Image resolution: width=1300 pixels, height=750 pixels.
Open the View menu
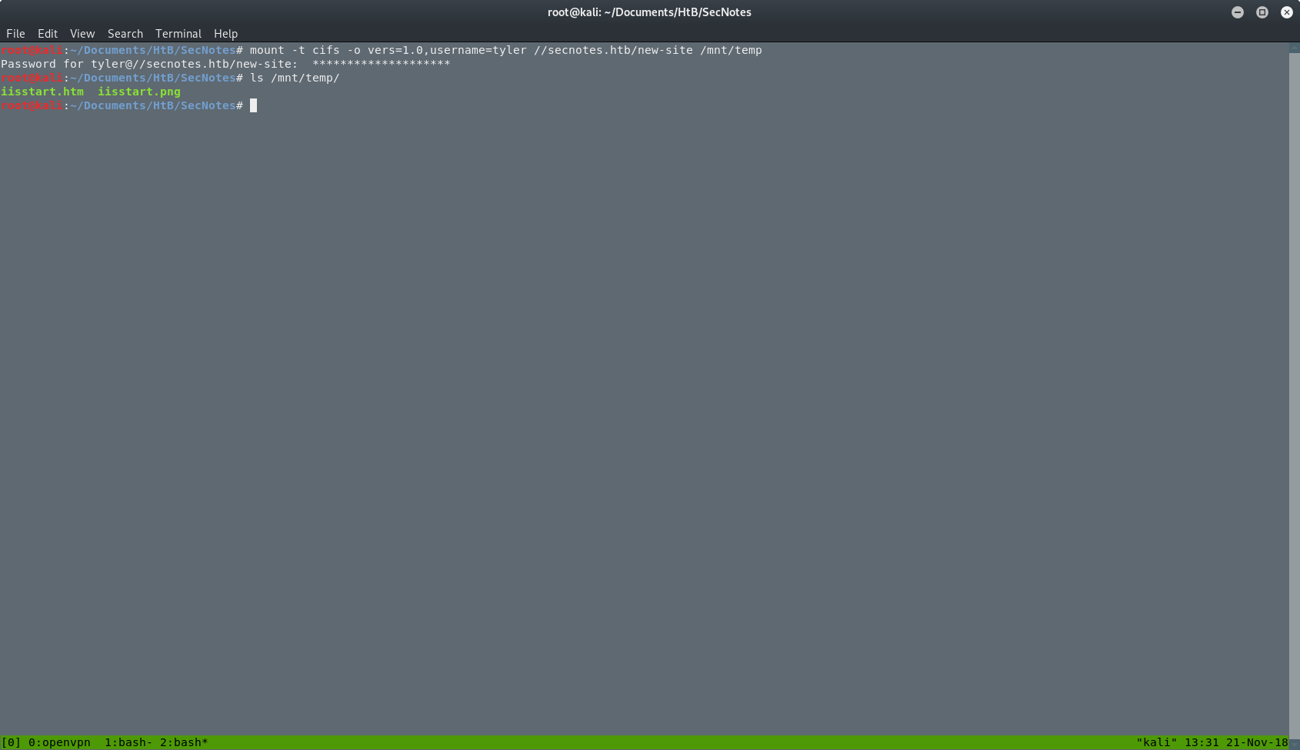[x=82, y=34]
